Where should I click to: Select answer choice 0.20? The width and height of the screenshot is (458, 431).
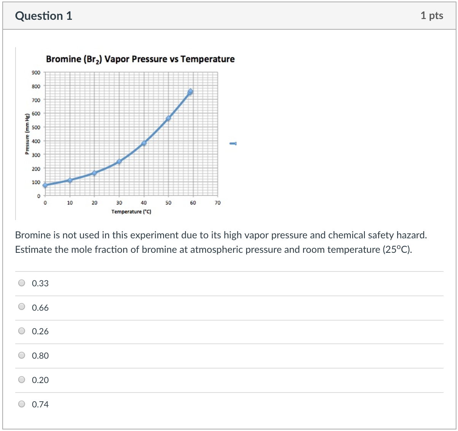22,379
